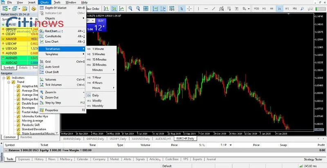Click the BUY button

coord(101,21)
